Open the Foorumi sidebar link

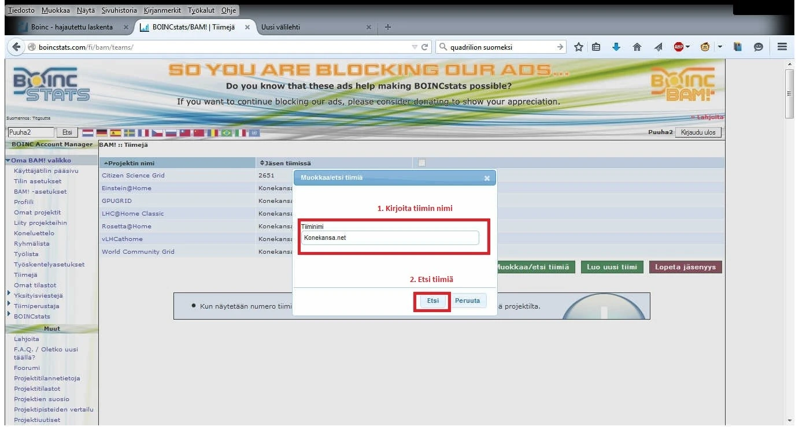27,368
